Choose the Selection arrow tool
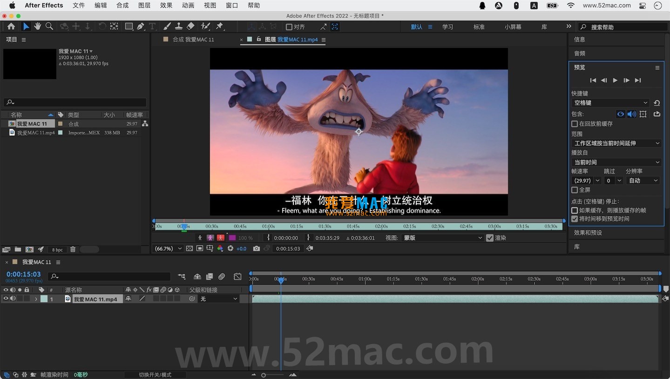Screen dimensions: 670x379 click(x=26, y=27)
